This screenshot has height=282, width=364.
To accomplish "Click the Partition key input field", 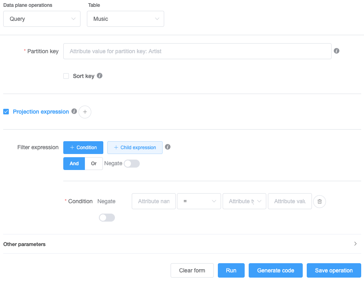I will click(x=197, y=51).
